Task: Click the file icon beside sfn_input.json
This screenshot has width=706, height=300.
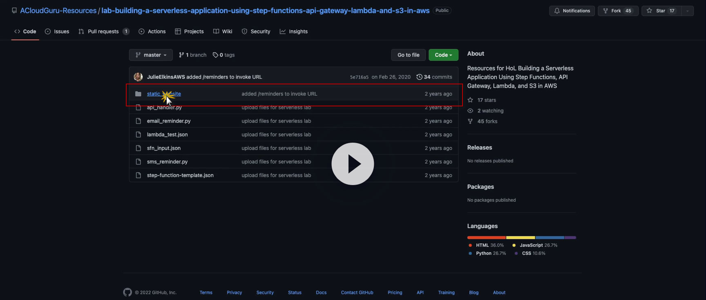Action: pos(138,148)
